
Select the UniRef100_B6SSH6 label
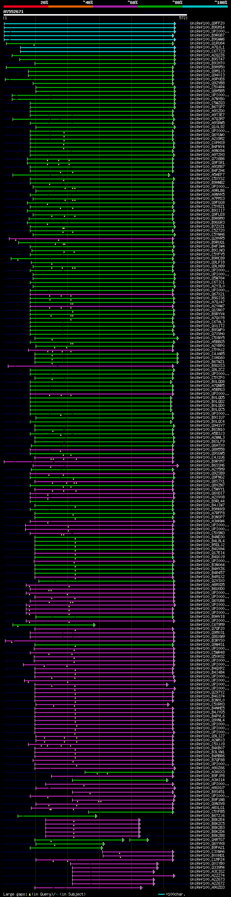pyautogui.click(x=207, y=466)
